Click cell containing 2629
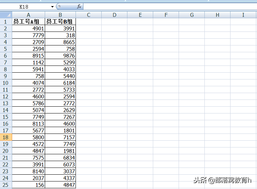The image size is (257, 189). coord(60,110)
